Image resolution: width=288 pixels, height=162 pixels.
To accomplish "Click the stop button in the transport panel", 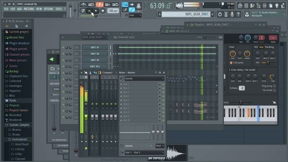I will coord(96,11).
